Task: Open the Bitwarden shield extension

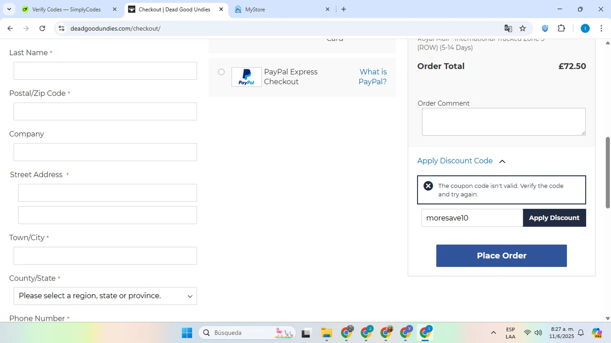Action: (x=545, y=28)
